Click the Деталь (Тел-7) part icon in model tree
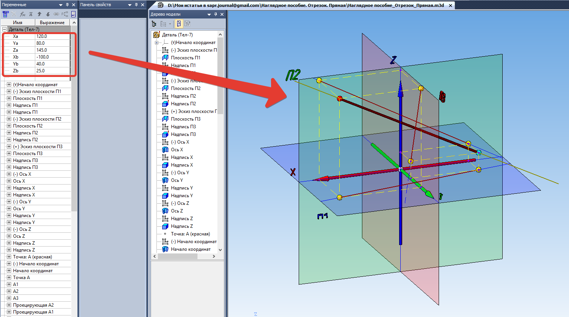This screenshot has width=569, height=317. (156, 35)
